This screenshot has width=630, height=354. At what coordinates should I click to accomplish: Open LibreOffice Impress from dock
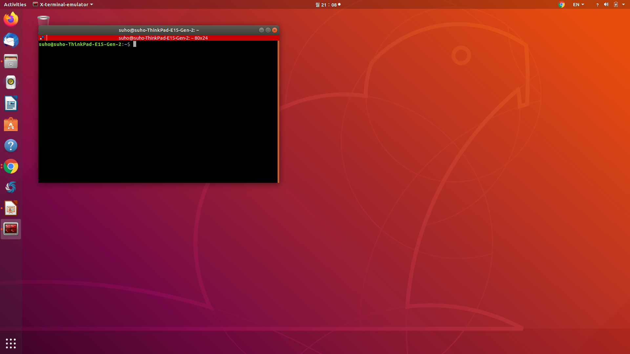(x=11, y=208)
